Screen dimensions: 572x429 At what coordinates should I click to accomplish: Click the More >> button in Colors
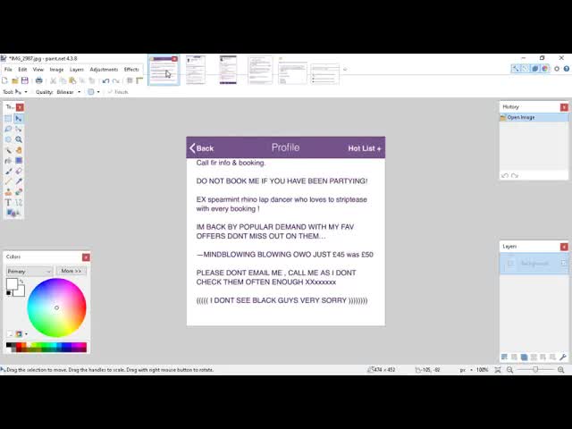(x=71, y=271)
